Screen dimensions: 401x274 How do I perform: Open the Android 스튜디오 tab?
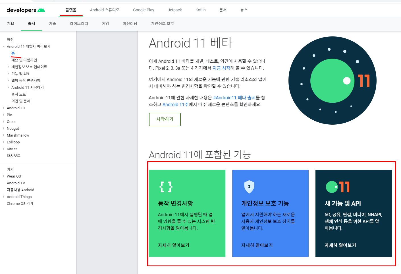(105, 10)
